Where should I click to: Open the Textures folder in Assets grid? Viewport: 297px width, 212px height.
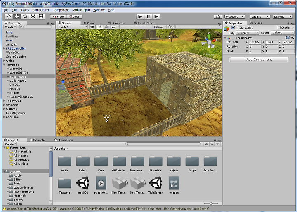(65, 183)
